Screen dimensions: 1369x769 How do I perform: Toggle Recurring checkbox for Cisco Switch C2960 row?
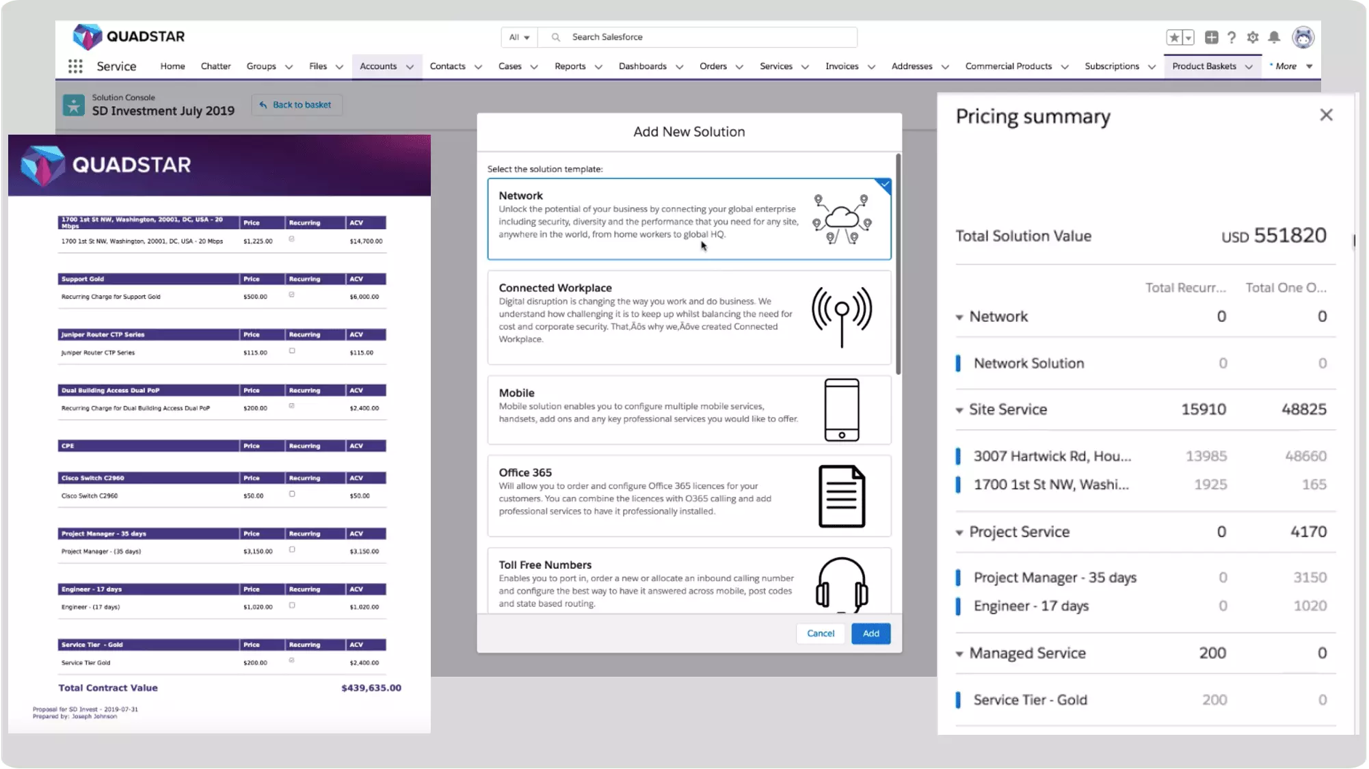coord(292,494)
